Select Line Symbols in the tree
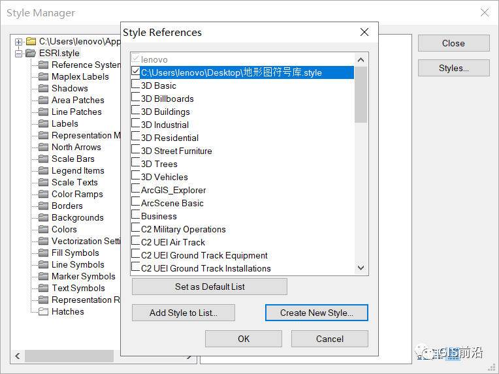This screenshot has height=374, width=499. (x=78, y=264)
